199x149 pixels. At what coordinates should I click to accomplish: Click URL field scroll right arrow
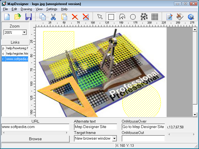pyautogui.click(x=67, y=133)
